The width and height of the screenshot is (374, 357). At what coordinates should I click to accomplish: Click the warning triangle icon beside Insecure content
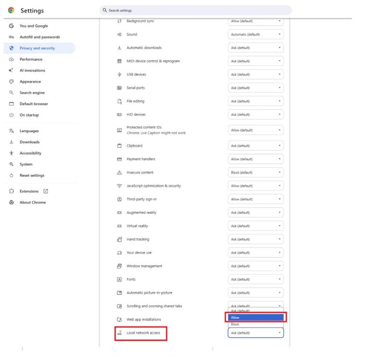coord(119,172)
